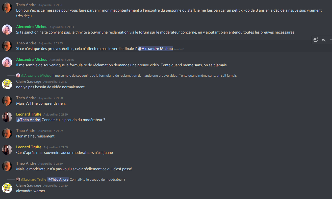Jump to the replied Alexandre Michou message preview
The width and height of the screenshot is (332, 199).
point(144,75)
